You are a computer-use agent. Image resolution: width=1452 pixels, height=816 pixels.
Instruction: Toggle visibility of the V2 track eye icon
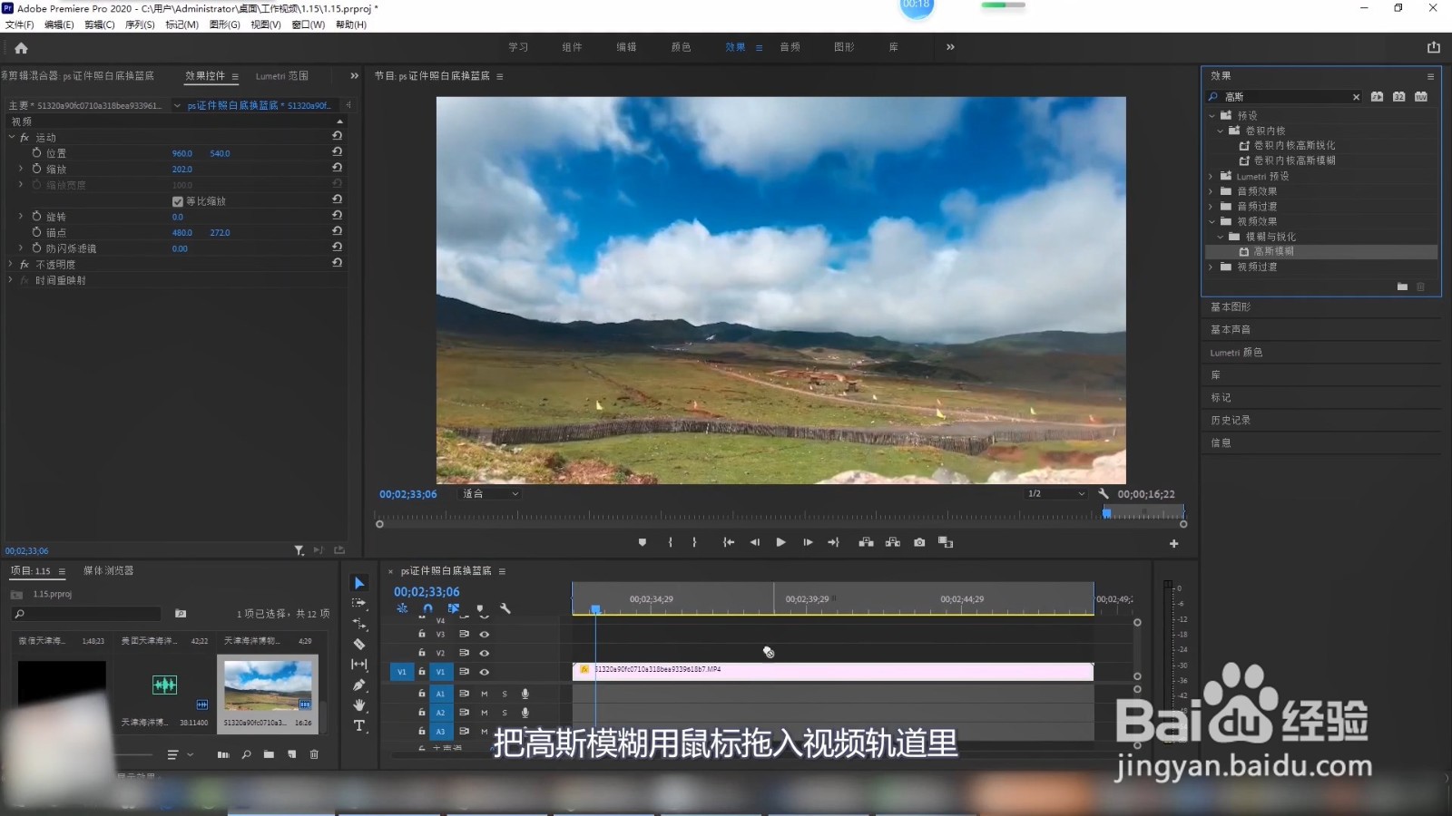(485, 652)
